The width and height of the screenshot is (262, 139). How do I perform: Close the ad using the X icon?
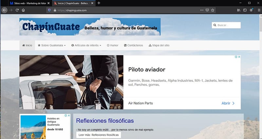(x=239, y=57)
